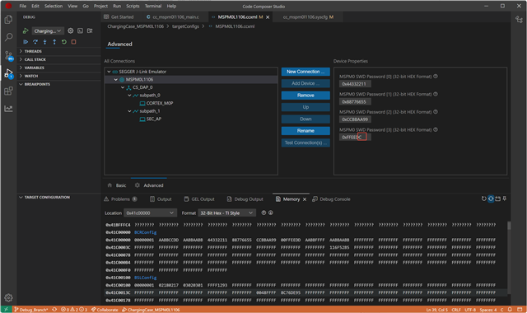This screenshot has height=313, width=527.
Task: Open the Scripts menu
Action: click(133, 6)
